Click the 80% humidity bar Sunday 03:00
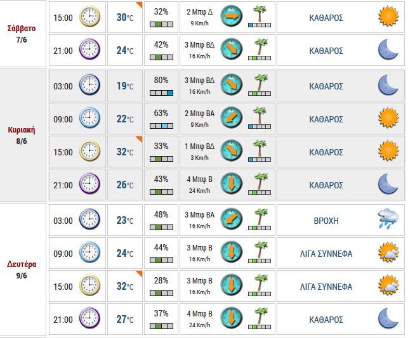The image size is (408, 338). click(161, 93)
